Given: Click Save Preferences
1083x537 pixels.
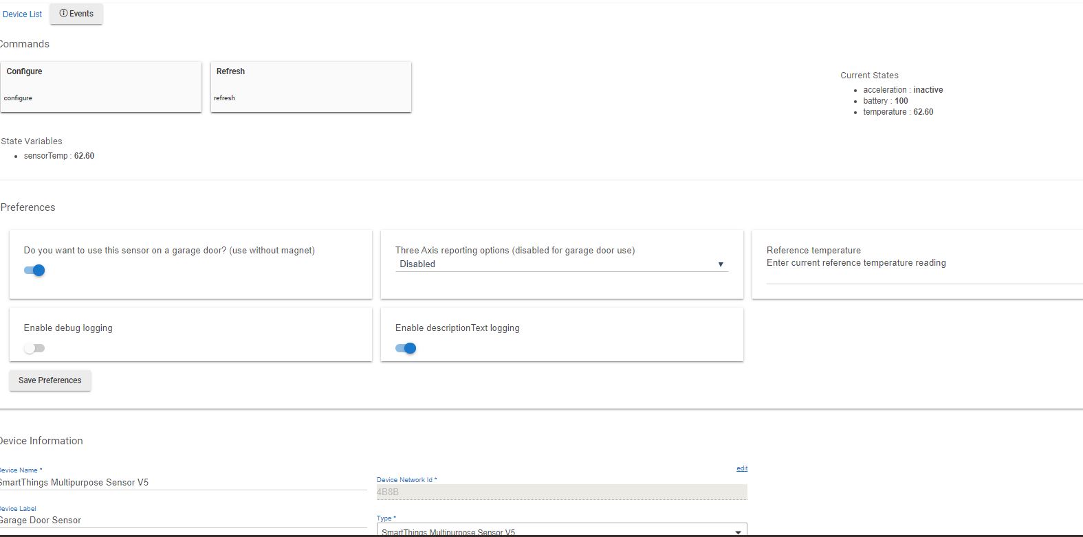Looking at the screenshot, I should (50, 380).
